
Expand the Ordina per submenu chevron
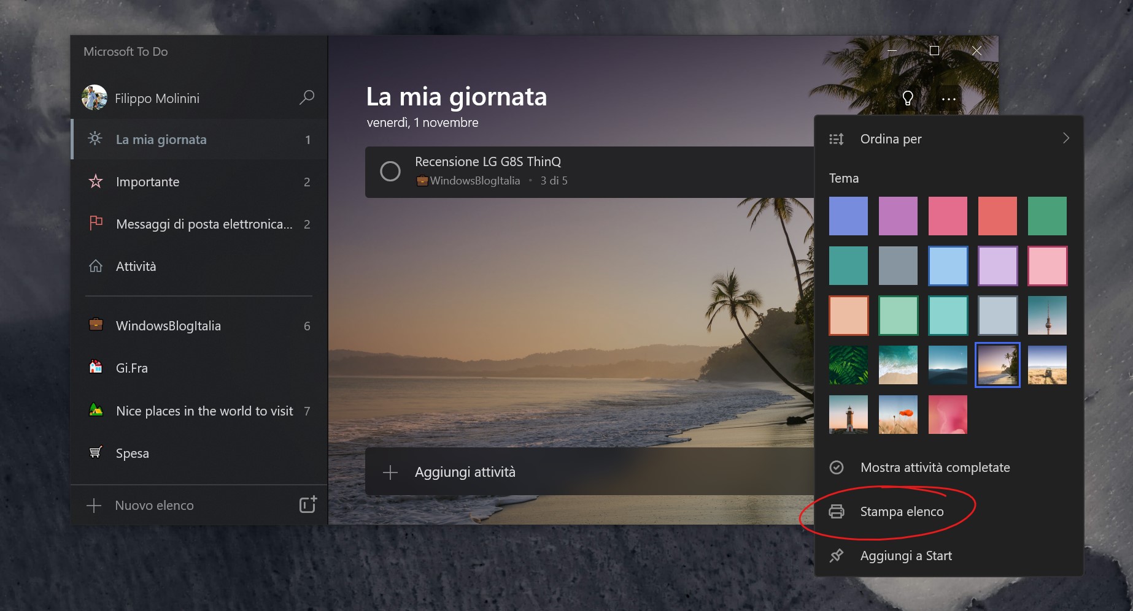1066,139
